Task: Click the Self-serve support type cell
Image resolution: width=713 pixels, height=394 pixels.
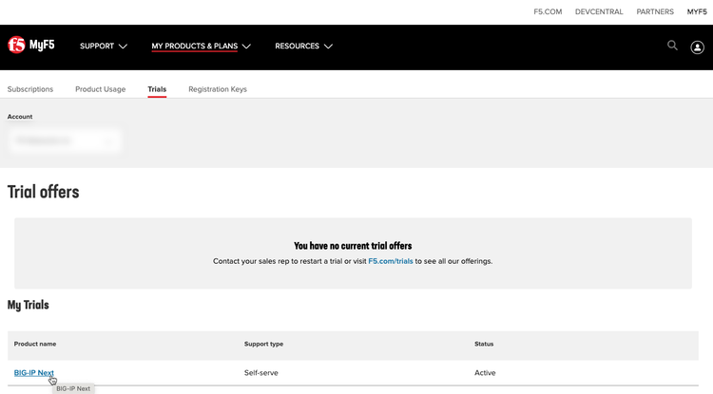Action: click(x=261, y=373)
